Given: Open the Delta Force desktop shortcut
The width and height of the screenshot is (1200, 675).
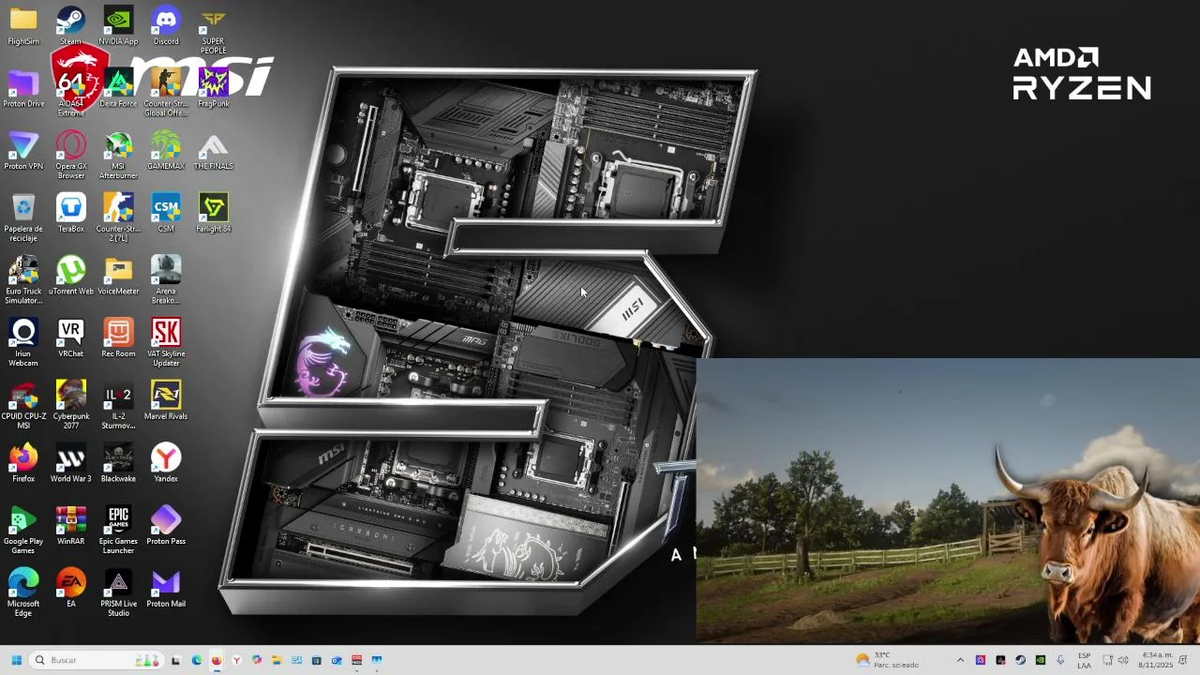Looking at the screenshot, I should pyautogui.click(x=118, y=89).
